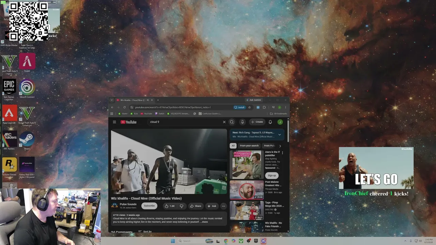The height and width of the screenshot is (245, 436).
Task: Click the Ask button under the video
Action: coord(212,206)
